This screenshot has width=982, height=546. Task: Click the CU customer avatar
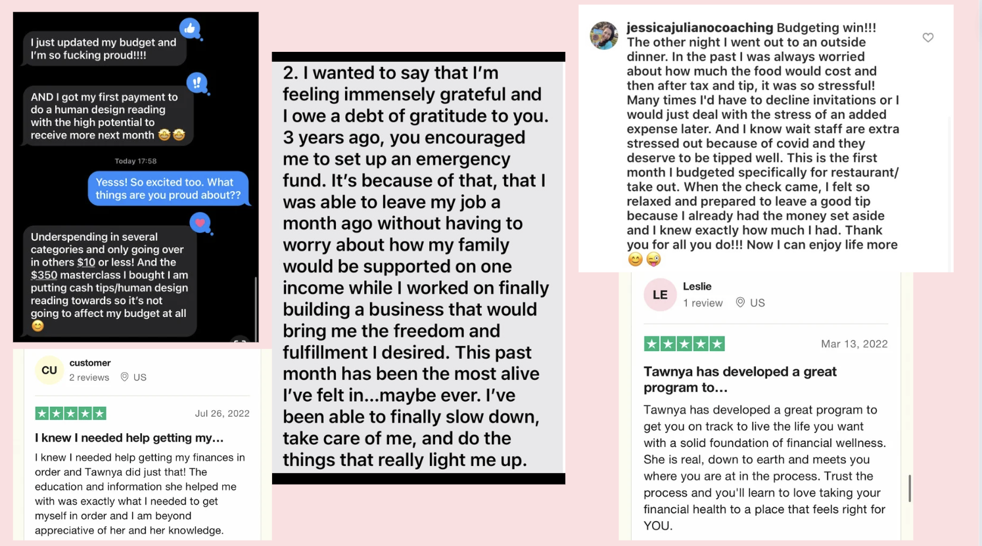pyautogui.click(x=49, y=370)
